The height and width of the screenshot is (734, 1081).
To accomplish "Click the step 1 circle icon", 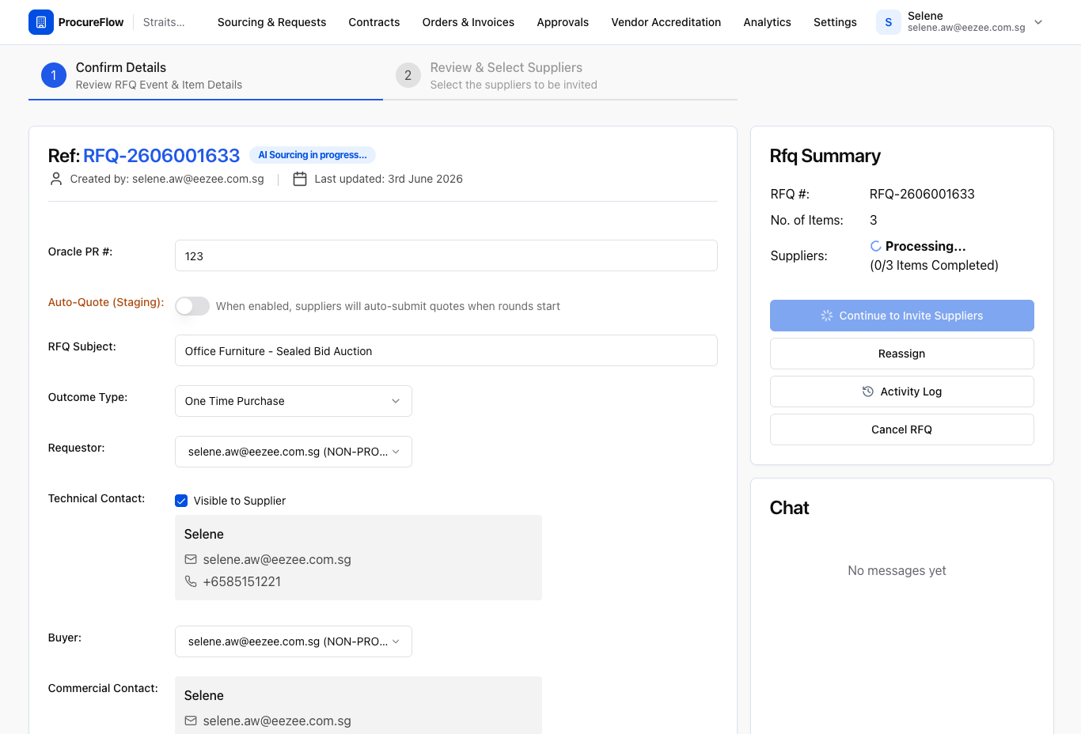I will click(x=54, y=75).
